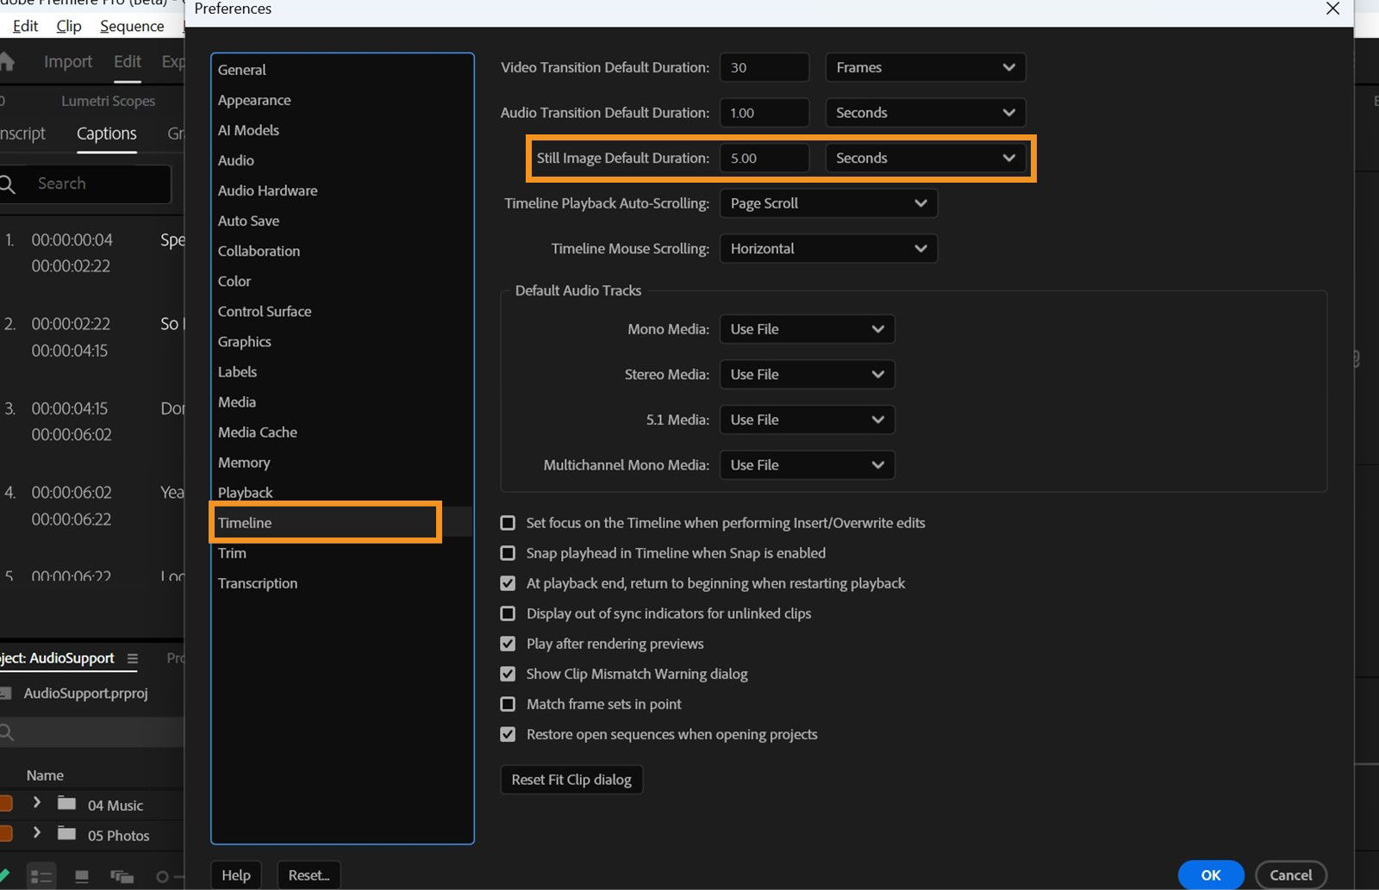The image size is (1379, 890).
Task: Open the Still Image Default Duration units dropdown
Action: point(926,158)
